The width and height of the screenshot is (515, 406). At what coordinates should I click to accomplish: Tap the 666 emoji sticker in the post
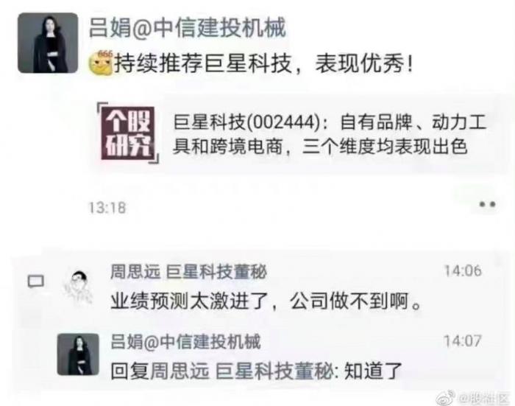[101, 63]
